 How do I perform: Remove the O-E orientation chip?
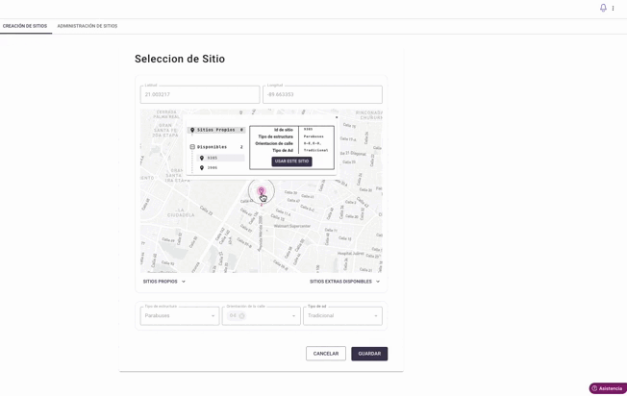(x=242, y=315)
